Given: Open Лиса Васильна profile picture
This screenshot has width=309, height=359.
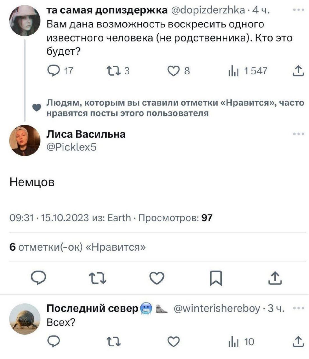Looking at the screenshot, I should pyautogui.click(x=25, y=140).
